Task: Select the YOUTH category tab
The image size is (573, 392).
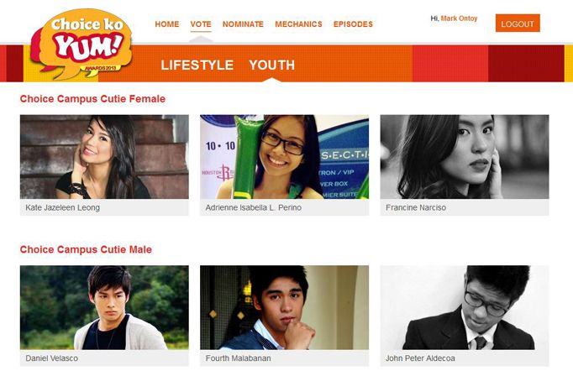Action: pyautogui.click(x=272, y=65)
